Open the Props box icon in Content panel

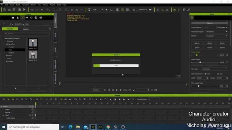(41, 18)
